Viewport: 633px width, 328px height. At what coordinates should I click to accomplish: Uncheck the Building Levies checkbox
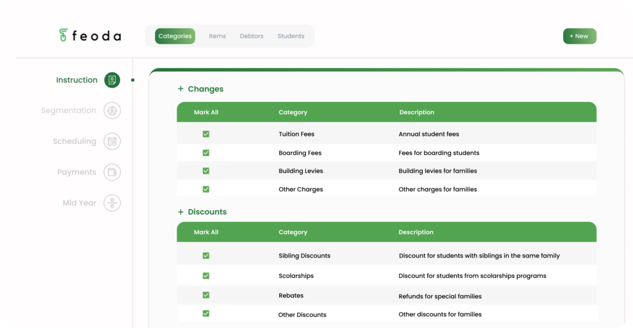pos(206,171)
